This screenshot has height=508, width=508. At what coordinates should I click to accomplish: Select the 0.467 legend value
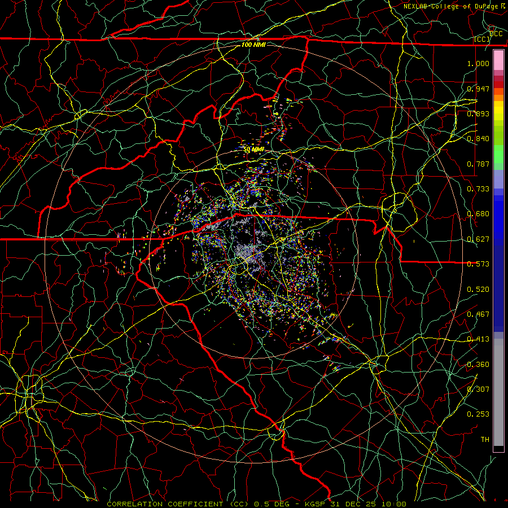[x=478, y=314]
